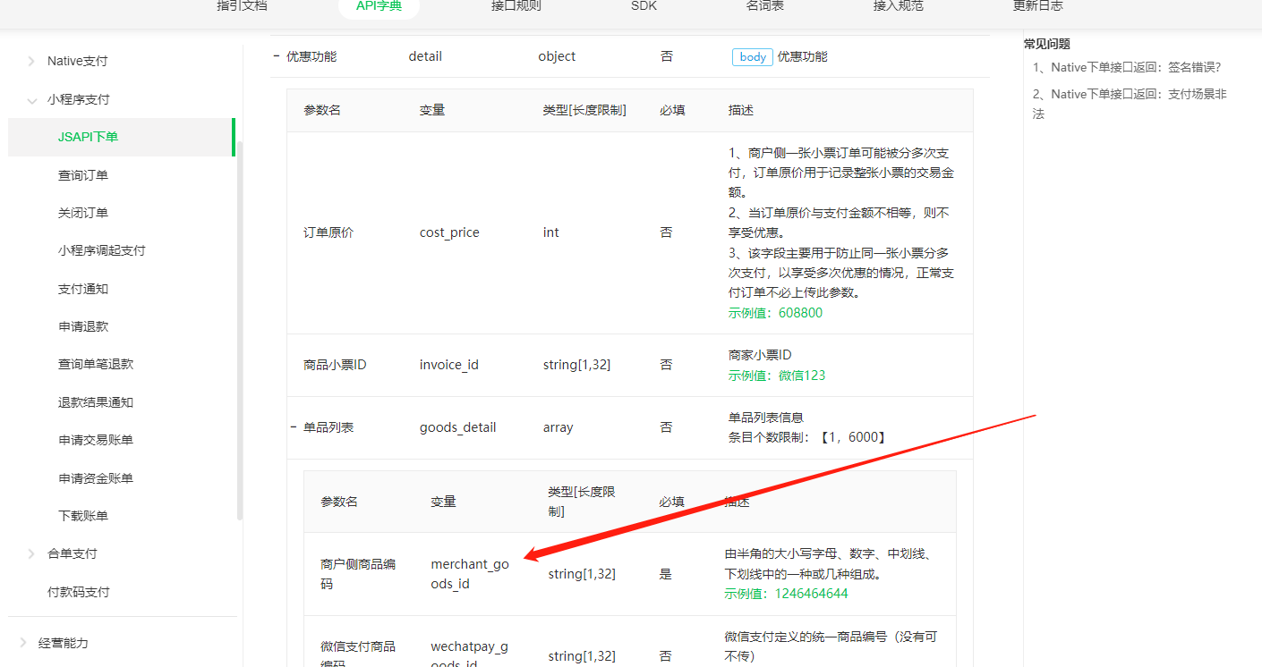The height and width of the screenshot is (667, 1262).
Task: Click the cost_price variable cell
Action: [x=449, y=232]
